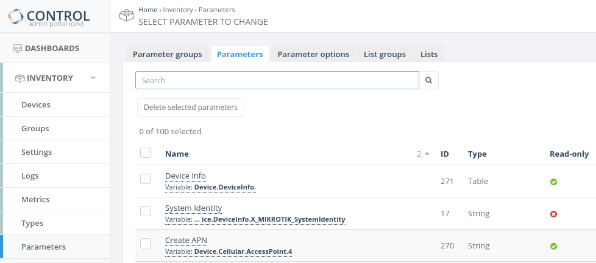Click the CONTROL logo icon
This screenshot has height=263, width=596.
[x=16, y=16]
